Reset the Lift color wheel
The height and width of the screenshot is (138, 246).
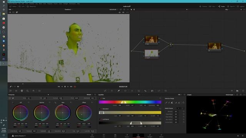(28, 102)
